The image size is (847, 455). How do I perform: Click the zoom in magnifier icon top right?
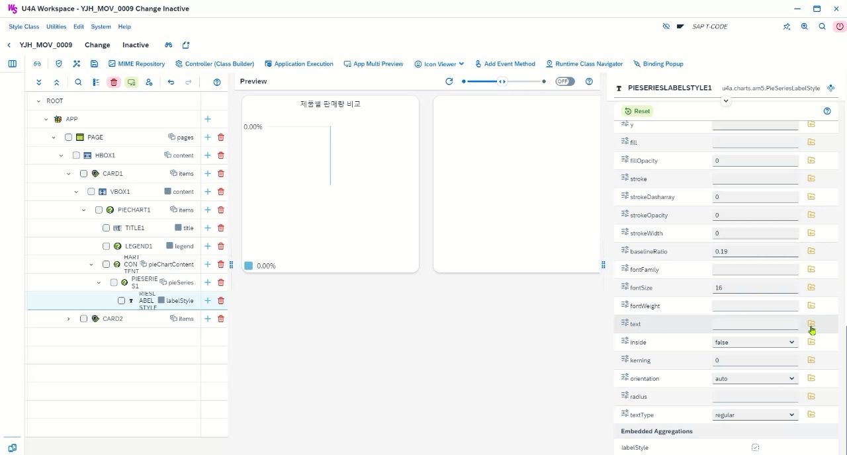click(804, 26)
